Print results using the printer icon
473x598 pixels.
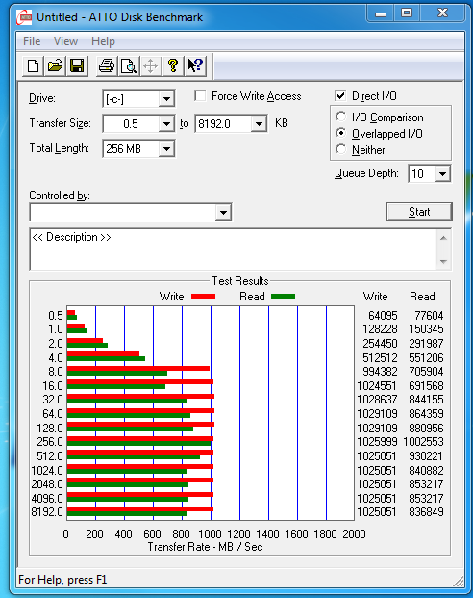point(107,66)
